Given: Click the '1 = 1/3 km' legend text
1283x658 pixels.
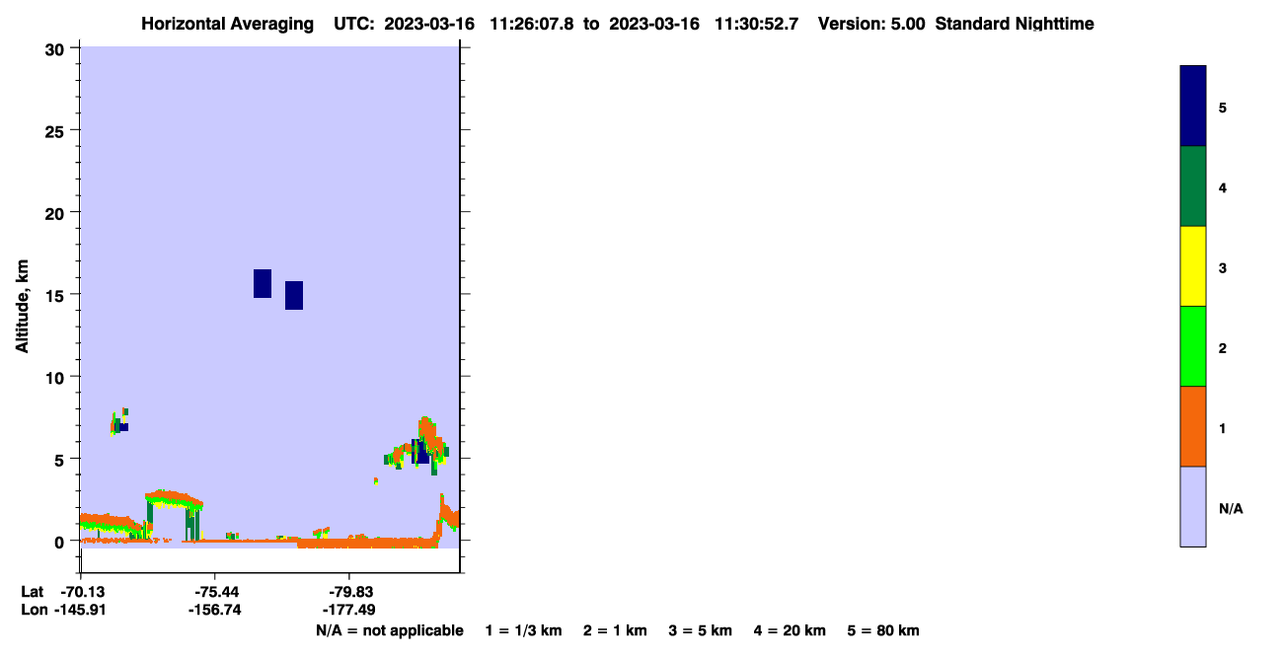Looking at the screenshot, I should (523, 630).
